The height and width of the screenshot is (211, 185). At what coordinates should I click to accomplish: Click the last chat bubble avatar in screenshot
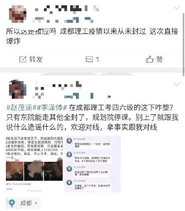[69, 182]
